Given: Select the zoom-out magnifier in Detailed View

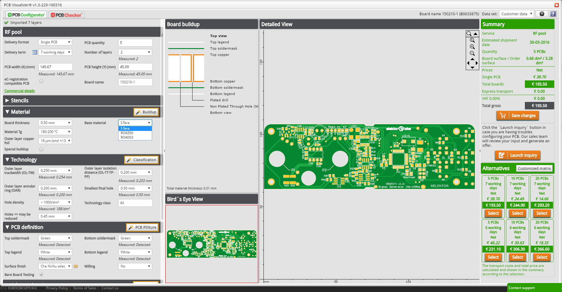Looking at the screenshot, I should 472,53.
